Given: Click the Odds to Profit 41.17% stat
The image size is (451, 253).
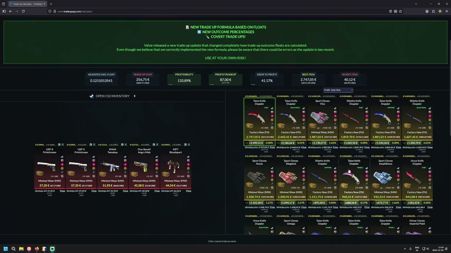Looking at the screenshot, I should tap(267, 79).
